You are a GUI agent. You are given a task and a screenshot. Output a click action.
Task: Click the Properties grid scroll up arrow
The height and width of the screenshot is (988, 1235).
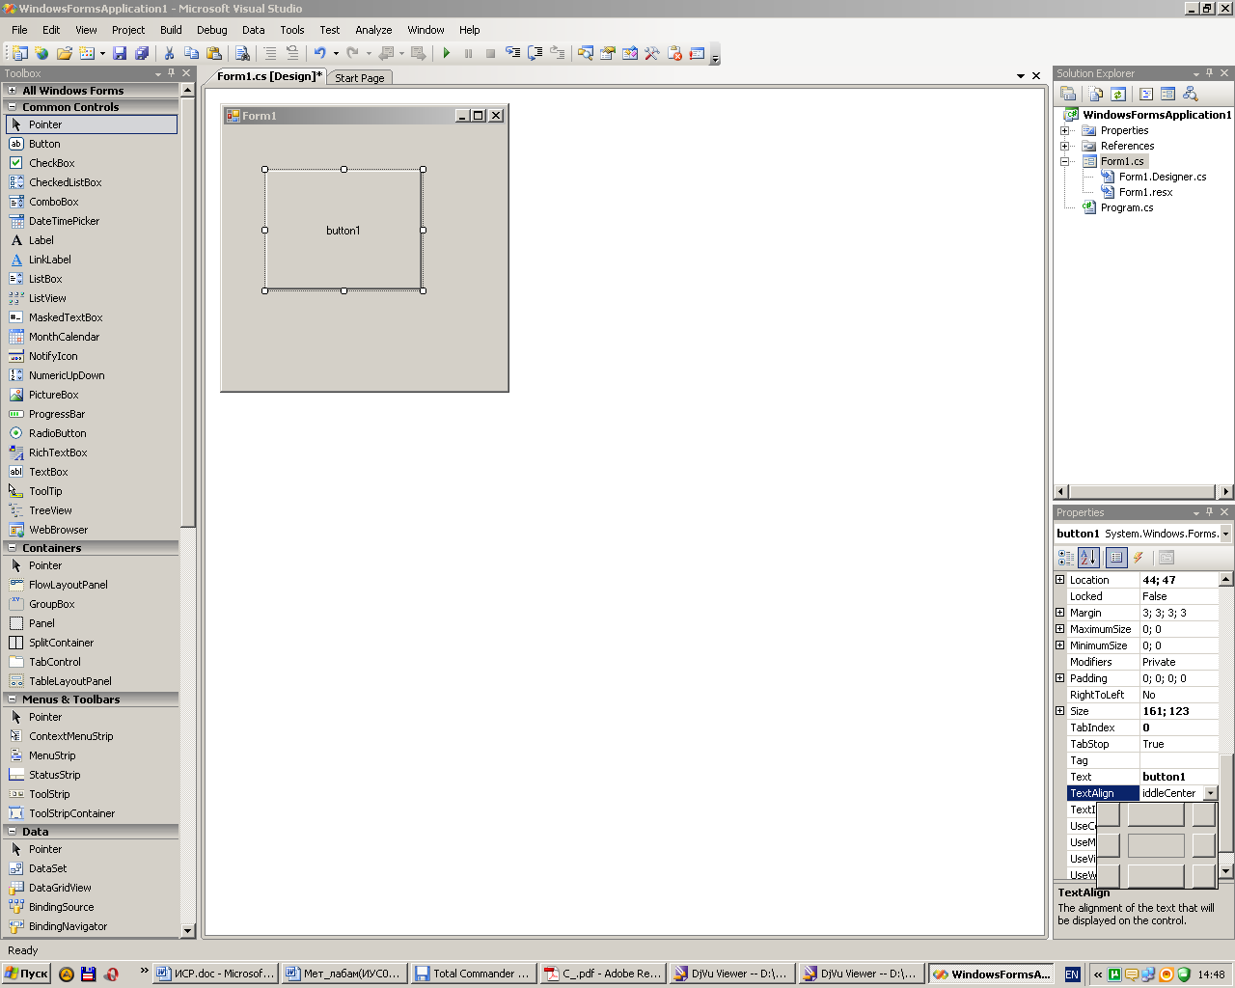1226,580
